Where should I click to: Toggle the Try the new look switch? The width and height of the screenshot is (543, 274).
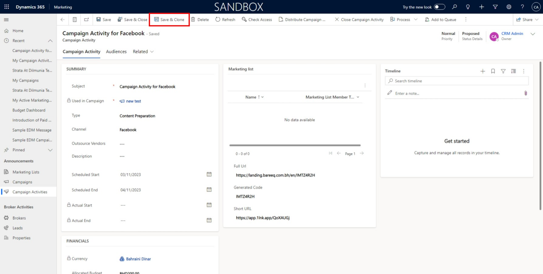pyautogui.click(x=439, y=7)
